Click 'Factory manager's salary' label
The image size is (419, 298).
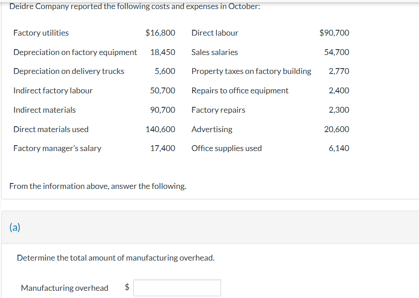click(x=57, y=148)
